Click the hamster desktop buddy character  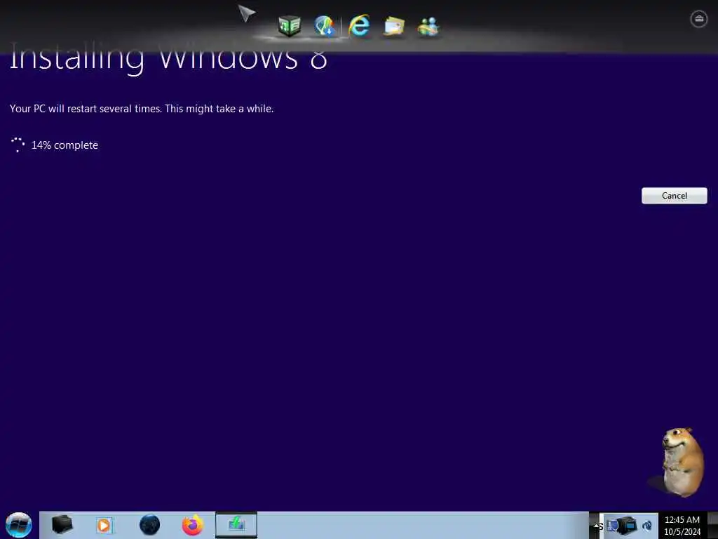tap(682, 462)
